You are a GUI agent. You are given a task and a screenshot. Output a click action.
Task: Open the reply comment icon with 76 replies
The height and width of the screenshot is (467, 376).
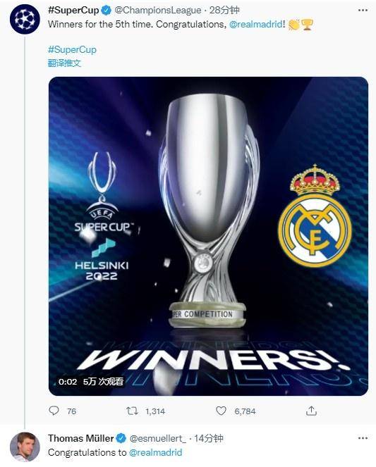click(x=54, y=411)
